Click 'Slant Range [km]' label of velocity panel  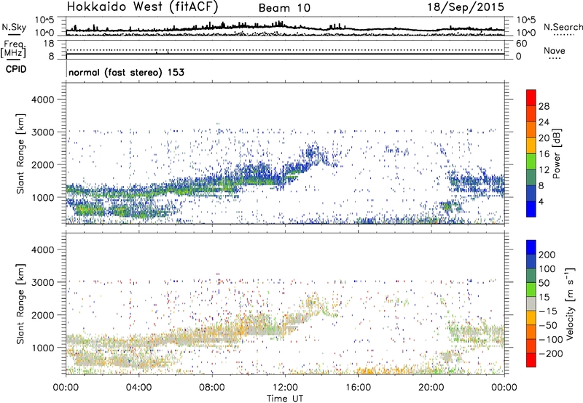pos(20,303)
